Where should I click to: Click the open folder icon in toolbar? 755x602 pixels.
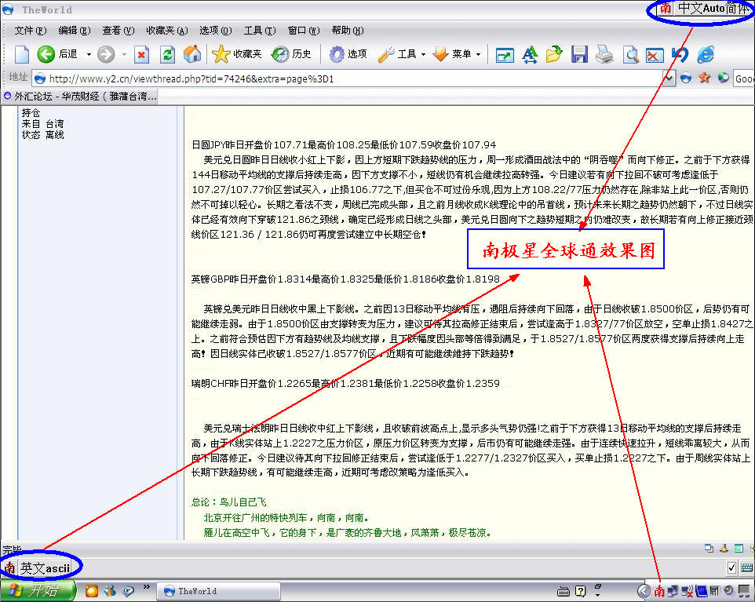point(554,54)
